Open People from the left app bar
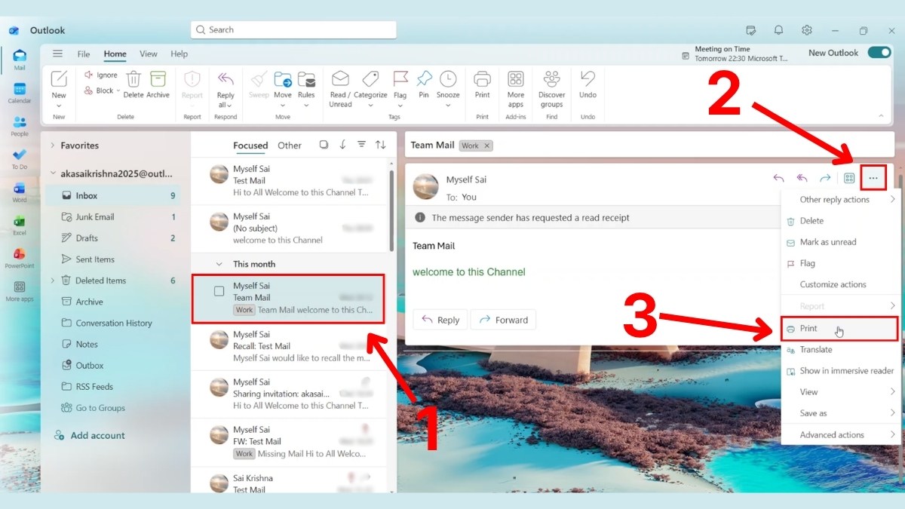The height and width of the screenshot is (509, 905). [x=20, y=126]
